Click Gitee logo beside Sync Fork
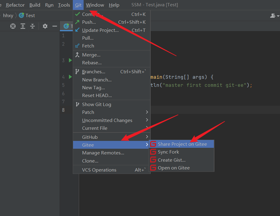The height and width of the screenshot is (216, 280). pyautogui.click(x=153, y=152)
